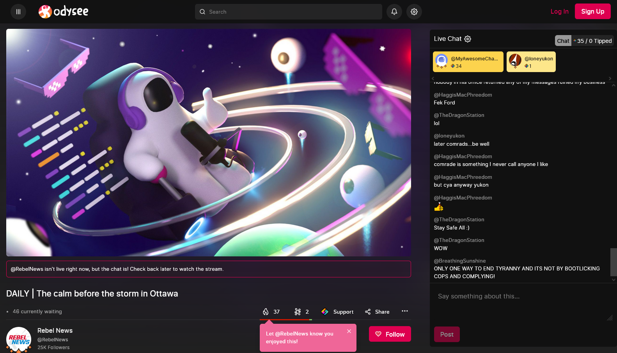Image resolution: width=617 pixels, height=353 pixels.
Task: Select the Tipped tab
Action: pyautogui.click(x=593, y=41)
